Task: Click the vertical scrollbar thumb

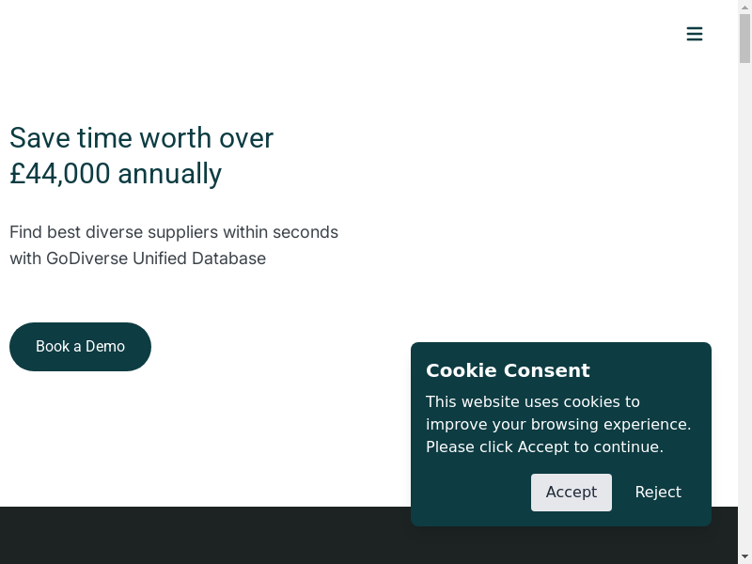Action: (744, 38)
